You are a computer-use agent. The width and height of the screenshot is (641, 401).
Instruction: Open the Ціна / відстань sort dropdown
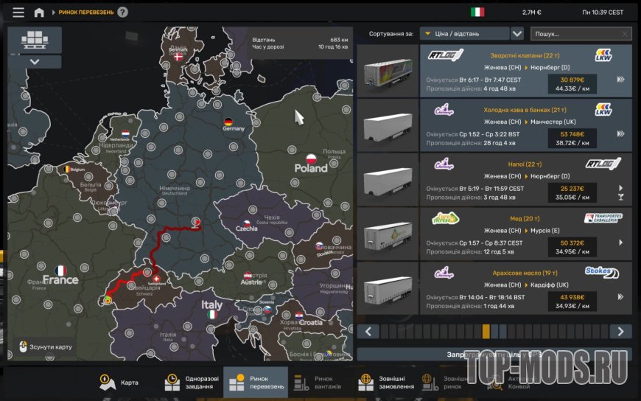[464, 33]
